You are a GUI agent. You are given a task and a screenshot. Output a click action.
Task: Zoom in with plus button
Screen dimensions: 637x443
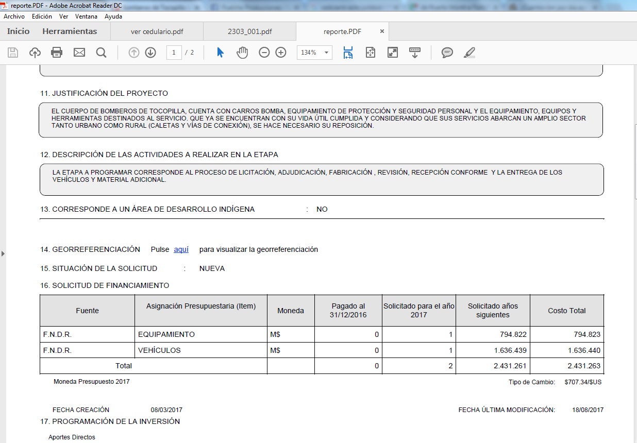pos(281,53)
